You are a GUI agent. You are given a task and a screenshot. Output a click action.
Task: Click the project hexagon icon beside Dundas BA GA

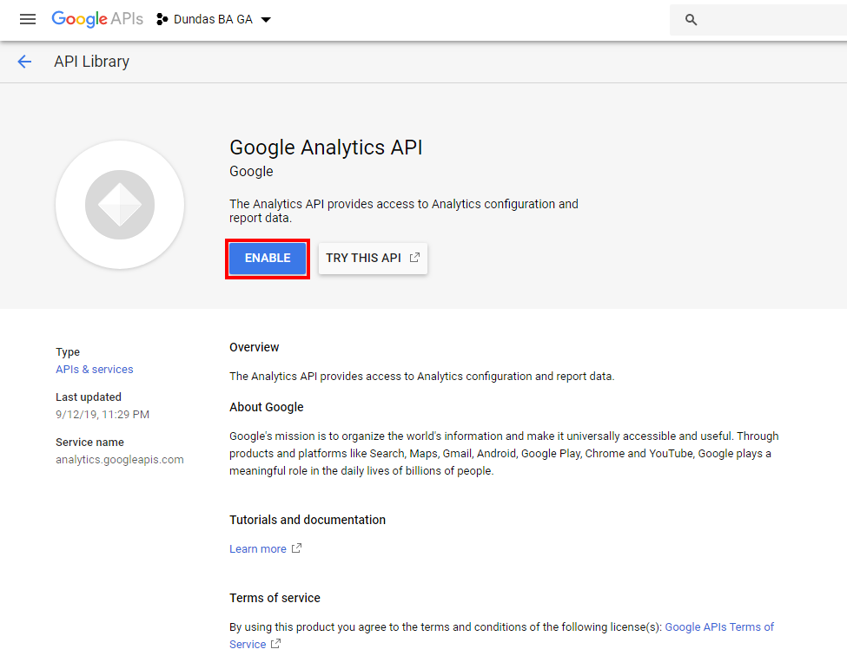[162, 19]
